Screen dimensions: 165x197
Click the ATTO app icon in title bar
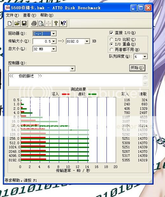coord(7,8)
